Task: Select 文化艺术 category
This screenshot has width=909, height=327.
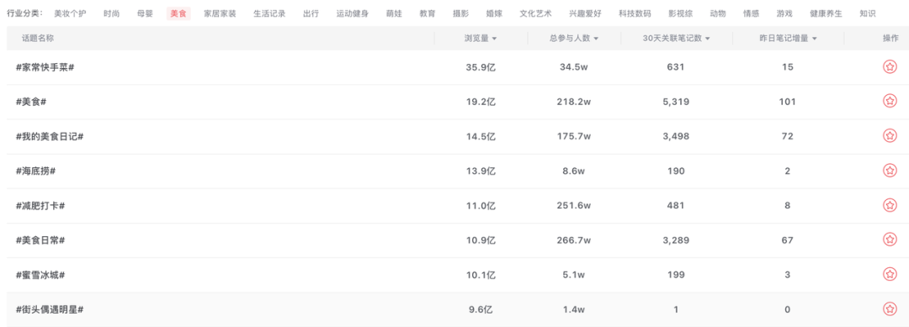Action: point(535,13)
